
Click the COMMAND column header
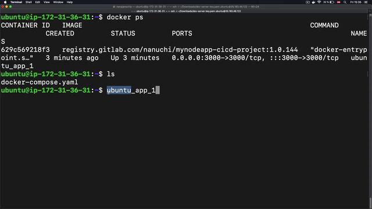point(324,26)
